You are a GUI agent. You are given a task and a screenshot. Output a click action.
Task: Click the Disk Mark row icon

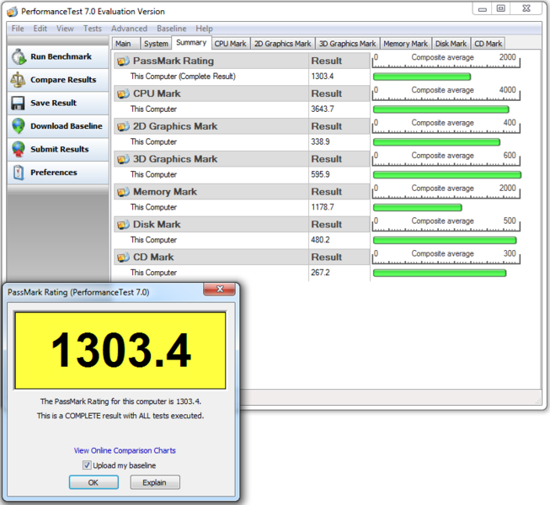click(x=123, y=225)
